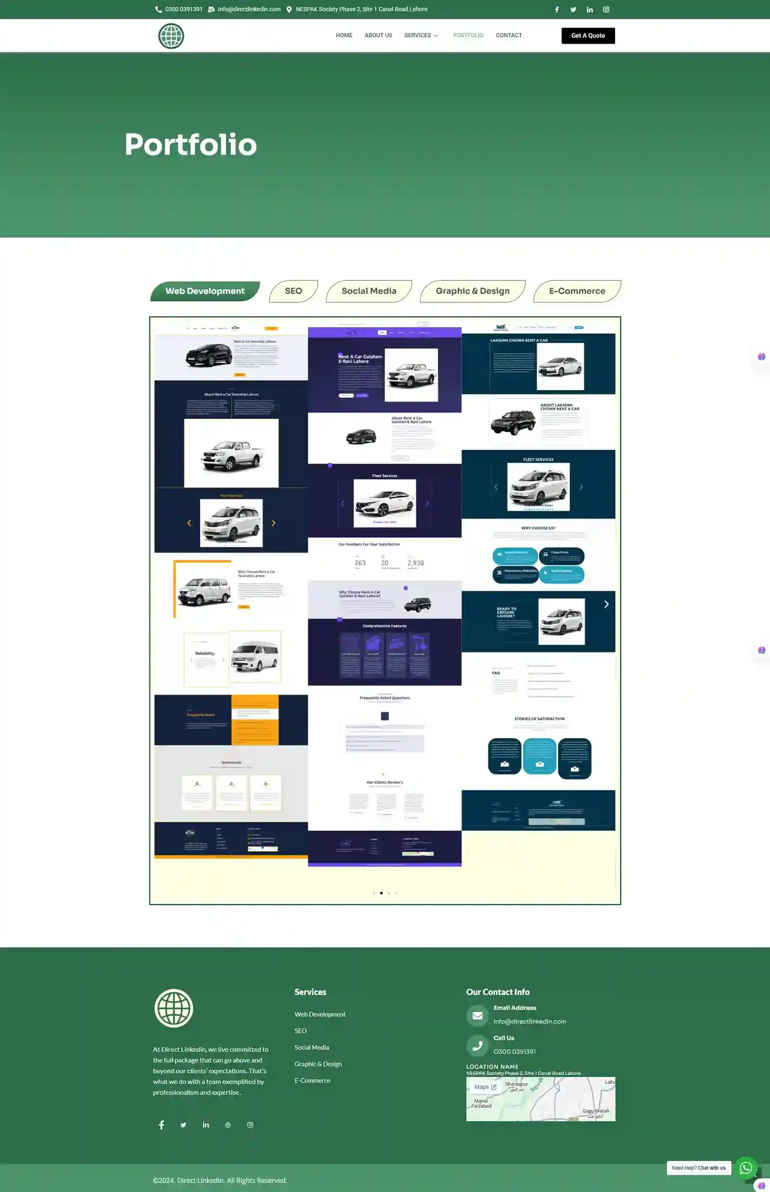
Task: Open the SEO footer link
Action: [x=300, y=1030]
